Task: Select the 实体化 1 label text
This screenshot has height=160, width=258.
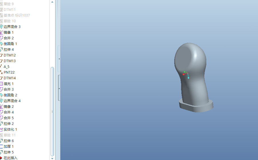Action: (x=10, y=129)
